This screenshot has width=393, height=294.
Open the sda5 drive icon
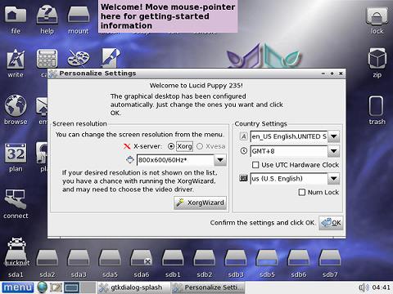(110, 259)
